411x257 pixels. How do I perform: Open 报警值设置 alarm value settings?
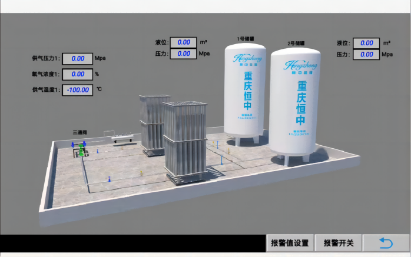pos(290,242)
